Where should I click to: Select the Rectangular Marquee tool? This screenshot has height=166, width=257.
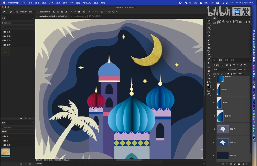(209, 24)
